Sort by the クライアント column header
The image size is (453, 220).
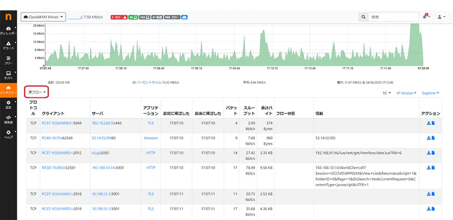(53, 114)
